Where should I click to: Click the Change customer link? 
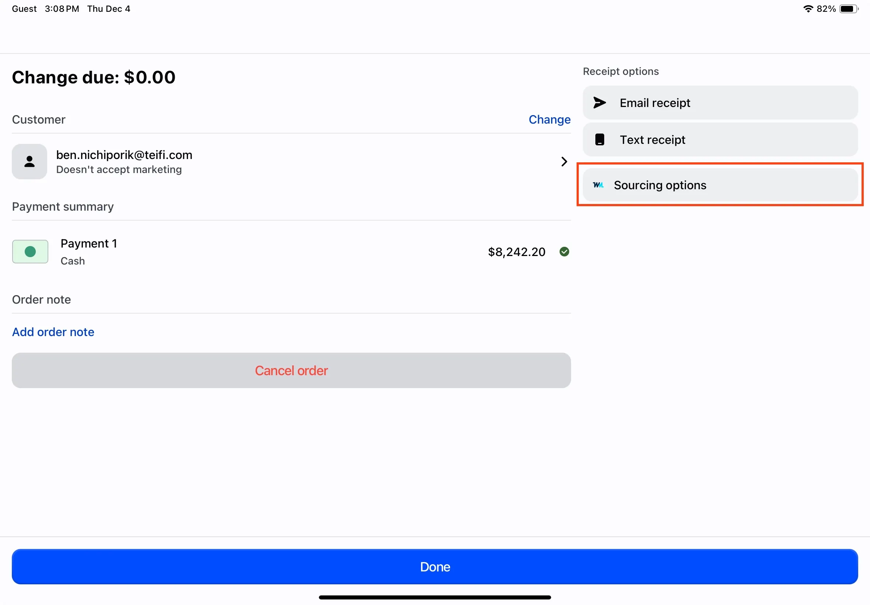pos(549,120)
